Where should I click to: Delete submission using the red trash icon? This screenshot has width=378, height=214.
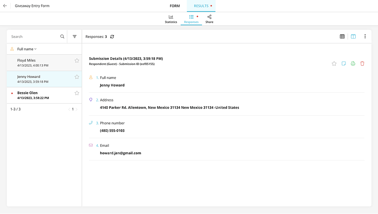point(362,64)
